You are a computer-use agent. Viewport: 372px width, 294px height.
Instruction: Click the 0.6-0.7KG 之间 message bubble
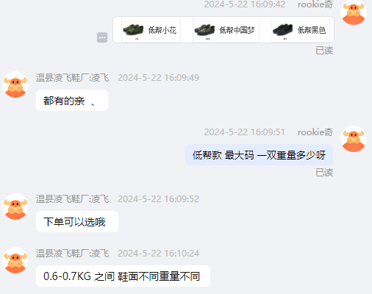pyautogui.click(x=123, y=276)
